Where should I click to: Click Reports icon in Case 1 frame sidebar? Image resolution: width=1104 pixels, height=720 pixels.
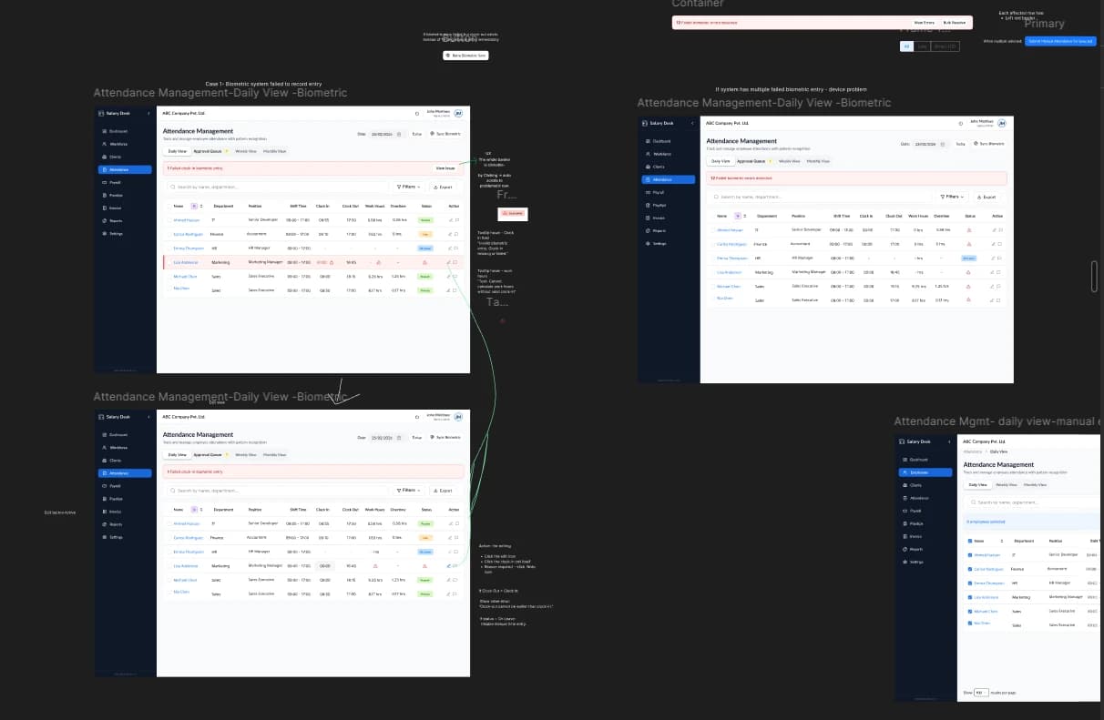(103, 221)
